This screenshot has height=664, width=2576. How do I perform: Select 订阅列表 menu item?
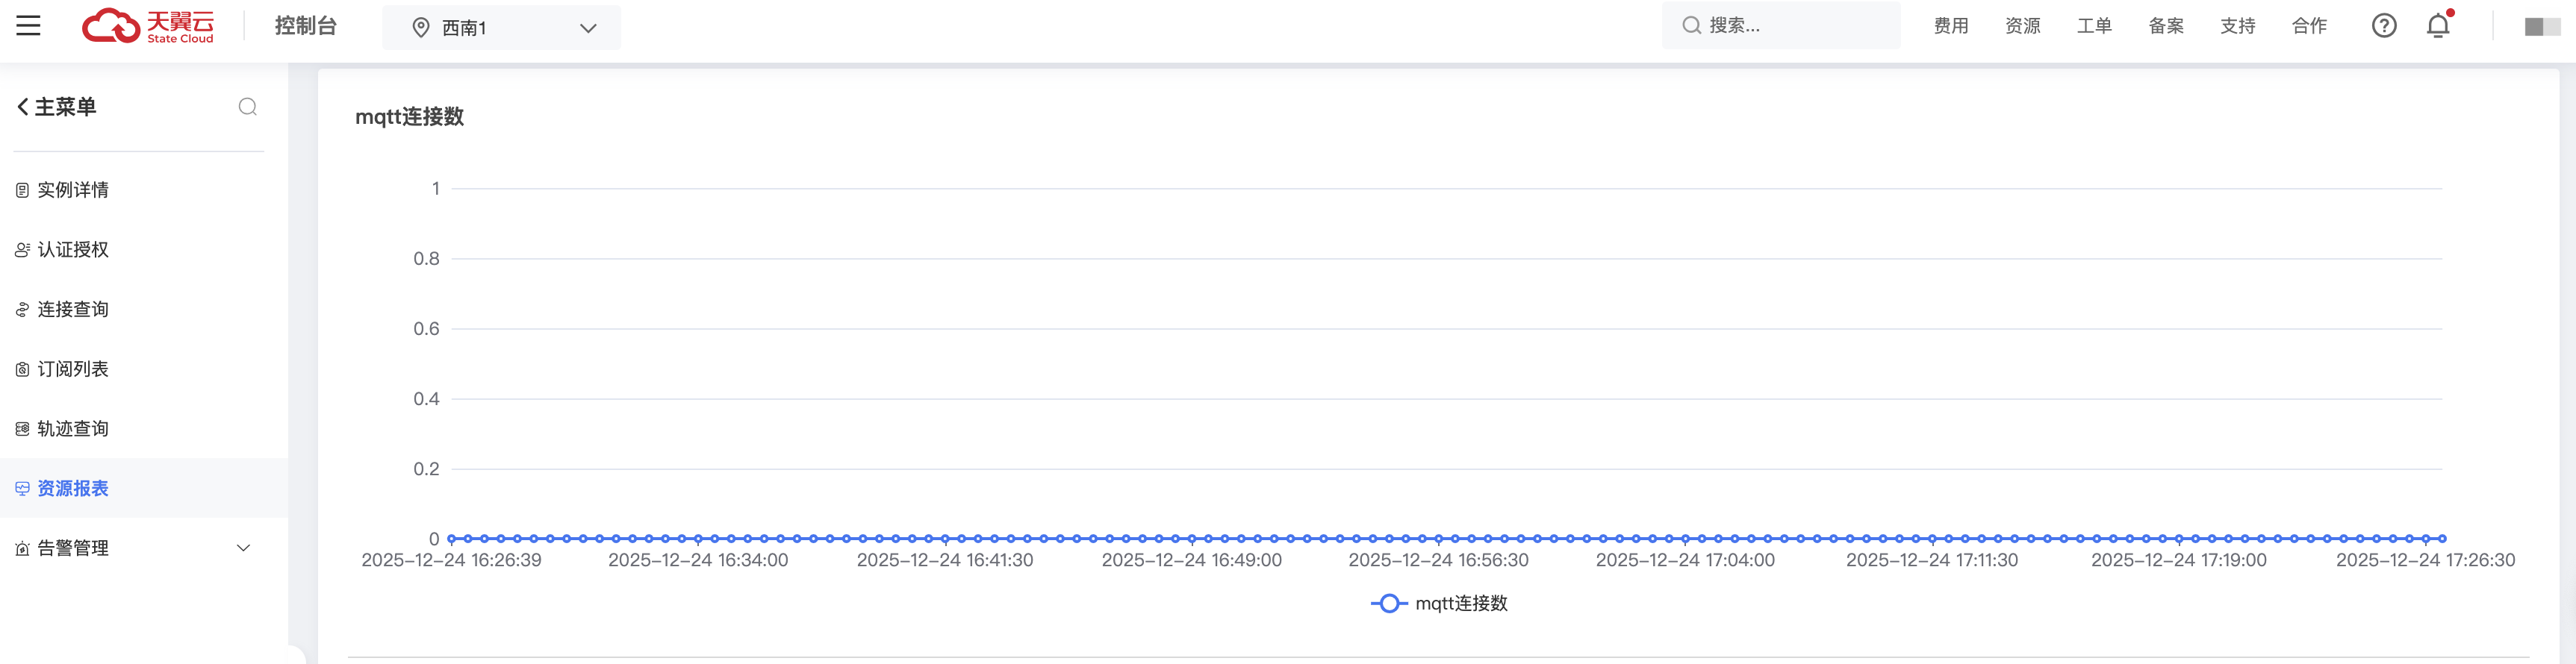coord(73,369)
